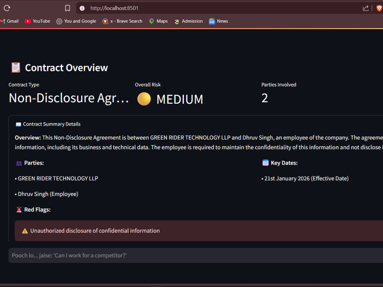The width and height of the screenshot is (383, 287).
Task: Open the Gmail bookmark
Action: [10, 21]
